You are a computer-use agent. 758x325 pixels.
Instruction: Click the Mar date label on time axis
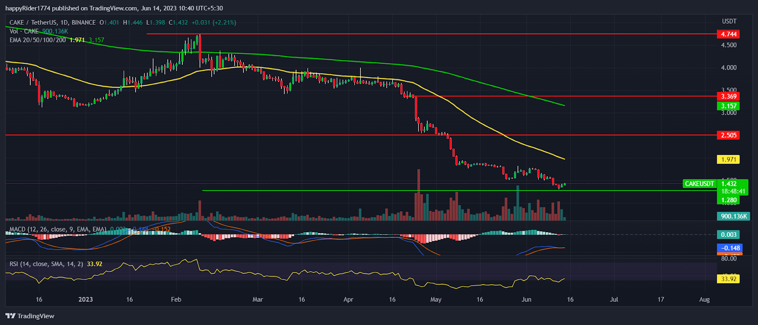[x=258, y=299]
